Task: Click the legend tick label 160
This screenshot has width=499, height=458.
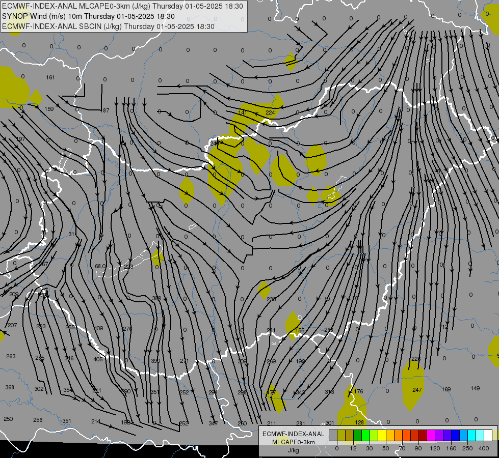Action: point(451,448)
